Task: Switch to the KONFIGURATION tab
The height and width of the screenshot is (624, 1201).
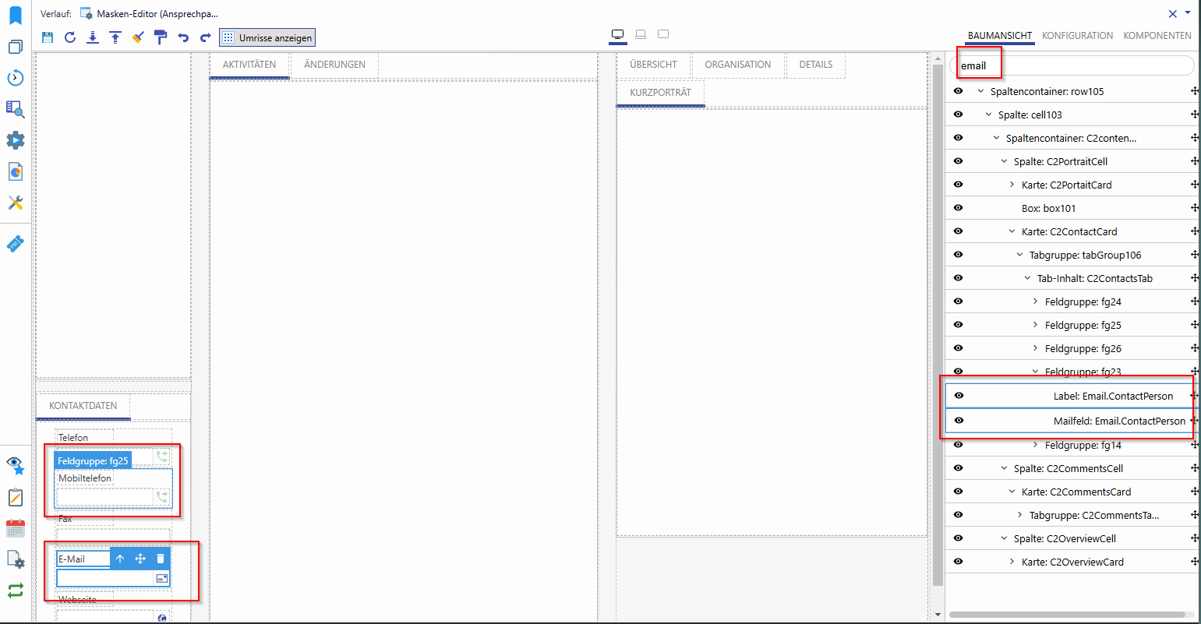Action: click(x=1077, y=36)
